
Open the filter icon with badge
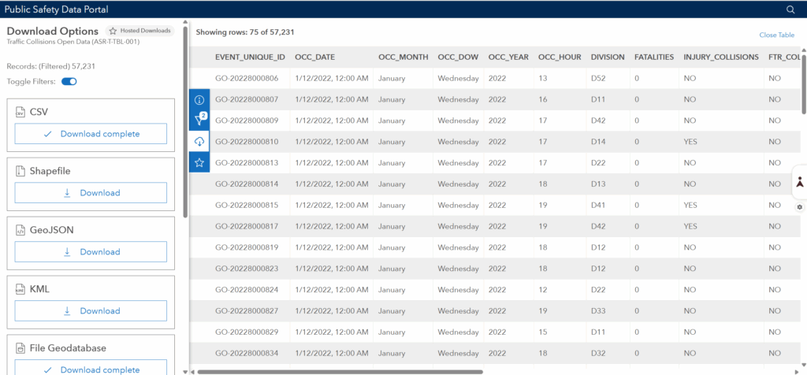coord(199,121)
